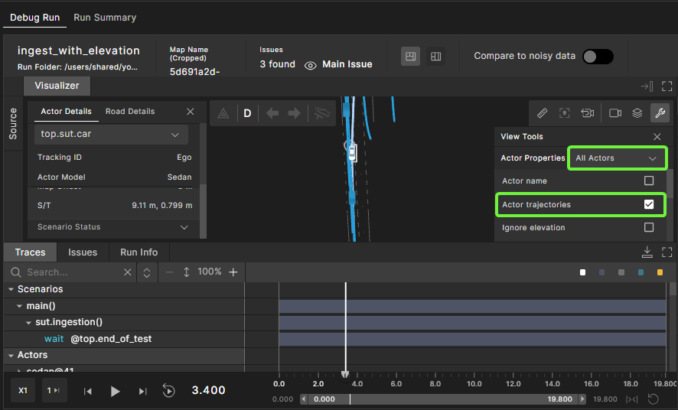Open the top.sut.car actor dropdown

click(111, 134)
